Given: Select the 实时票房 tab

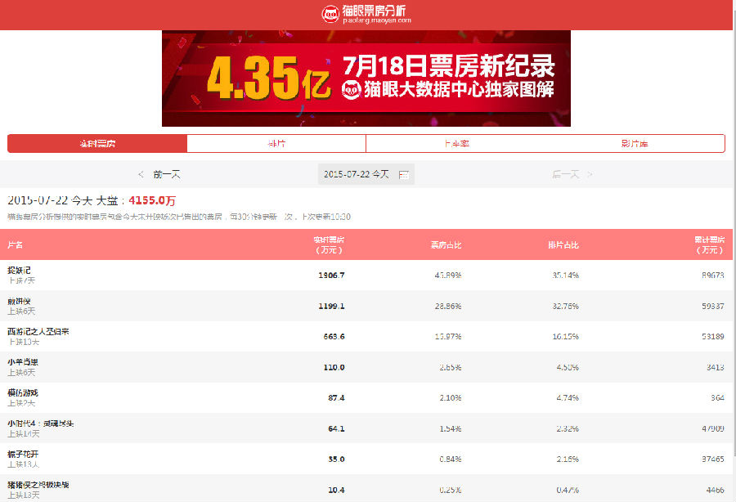Looking at the screenshot, I should (97, 144).
